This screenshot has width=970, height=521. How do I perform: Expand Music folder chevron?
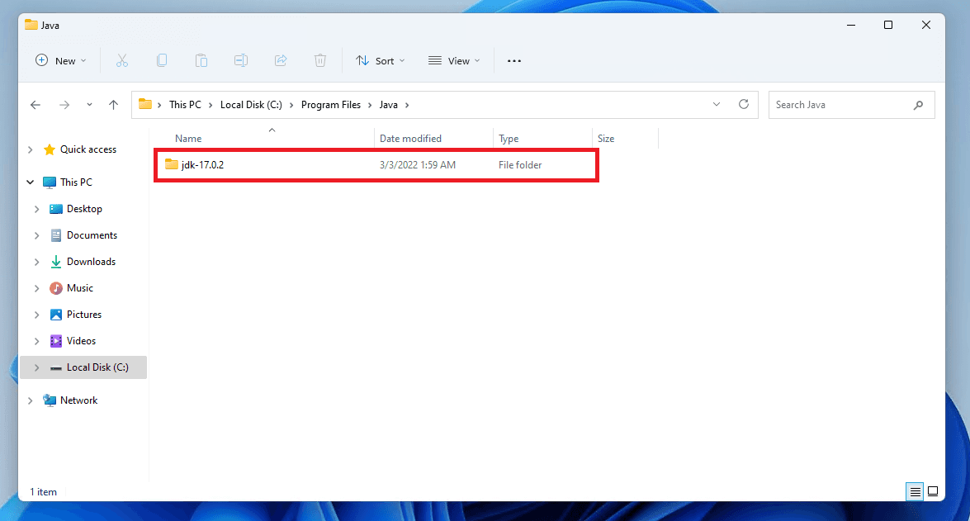click(36, 288)
